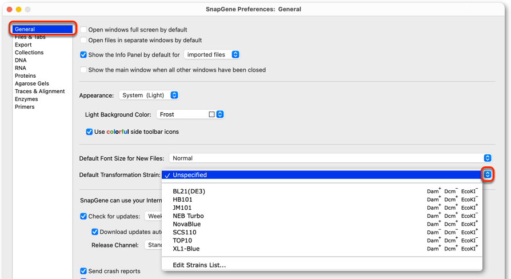Click the yellow minimize window button
The width and height of the screenshot is (511, 279).
point(18,10)
